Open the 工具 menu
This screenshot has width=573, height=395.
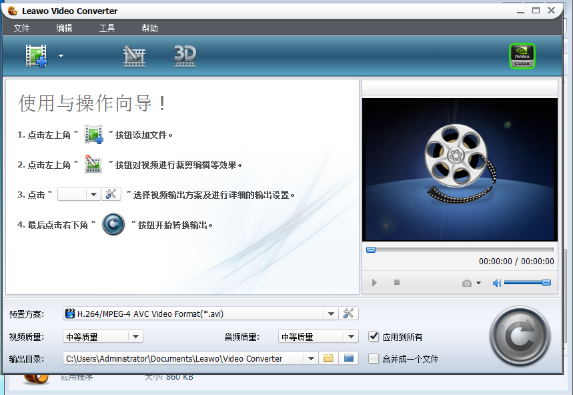click(107, 28)
